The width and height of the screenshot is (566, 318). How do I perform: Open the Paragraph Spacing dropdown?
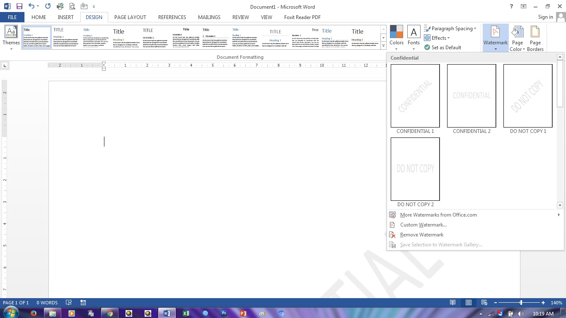[x=450, y=28]
